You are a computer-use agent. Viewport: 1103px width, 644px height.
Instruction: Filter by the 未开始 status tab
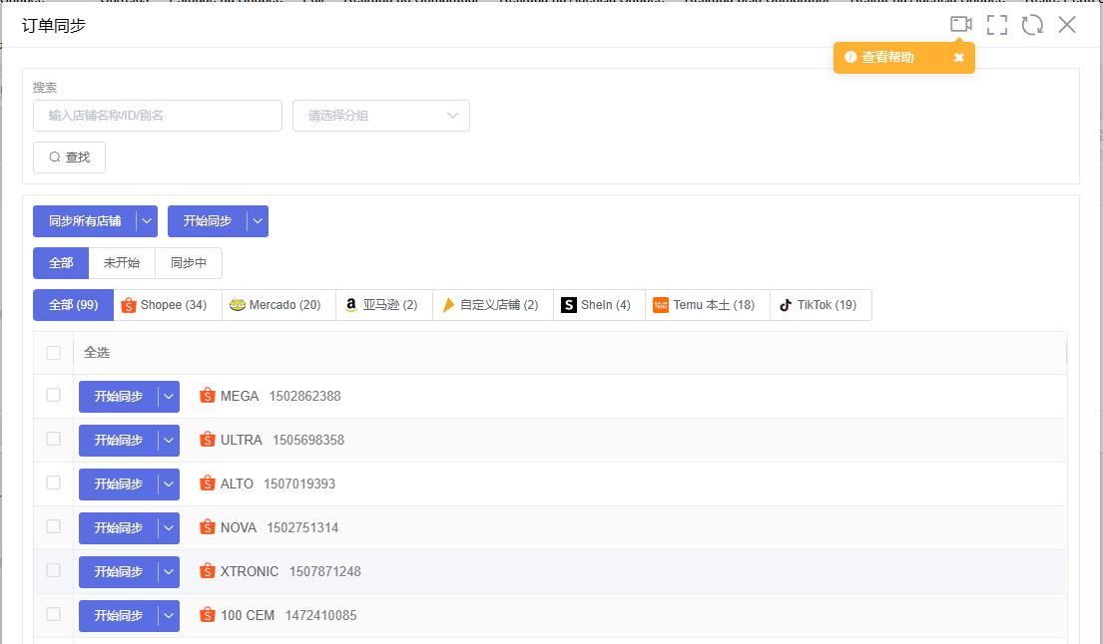point(122,263)
